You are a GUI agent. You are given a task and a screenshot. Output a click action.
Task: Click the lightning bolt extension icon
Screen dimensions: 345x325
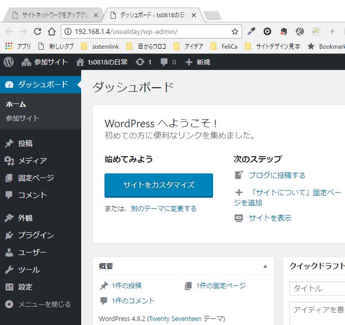(332, 31)
